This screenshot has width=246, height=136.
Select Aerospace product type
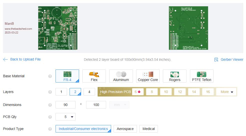pos(125,129)
